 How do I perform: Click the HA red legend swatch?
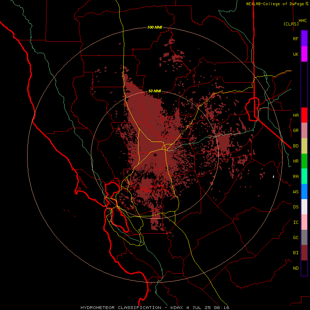[304, 115]
